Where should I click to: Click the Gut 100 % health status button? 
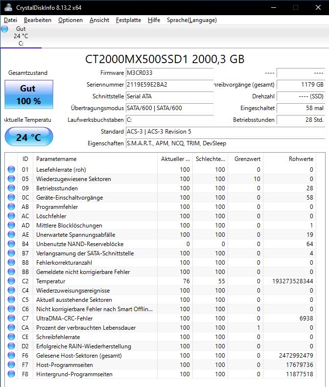(x=29, y=94)
